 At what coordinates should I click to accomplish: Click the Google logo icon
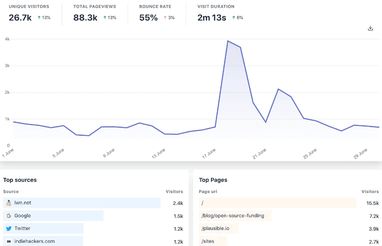point(9,215)
